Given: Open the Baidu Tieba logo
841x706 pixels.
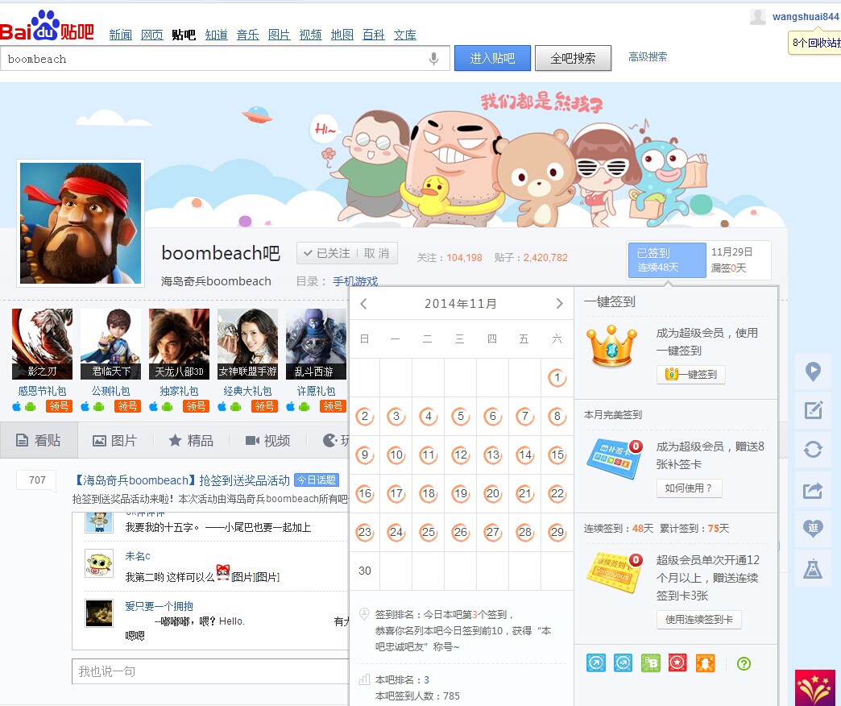Looking at the screenshot, I should pos(48,27).
